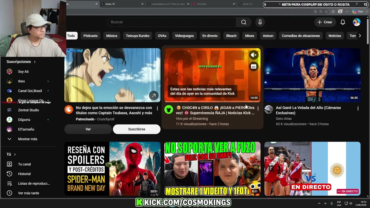Click the Buscar search field
This screenshot has width=370, height=208.
coord(171,22)
